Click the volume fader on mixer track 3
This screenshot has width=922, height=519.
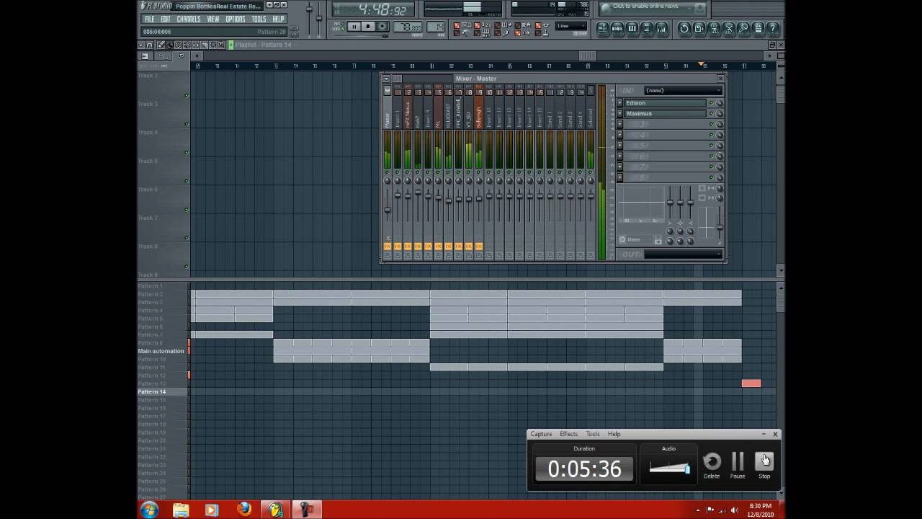[418, 192]
